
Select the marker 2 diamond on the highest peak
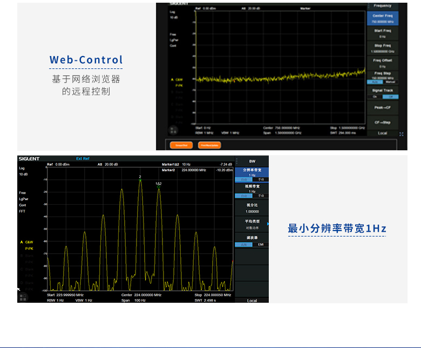point(140,180)
